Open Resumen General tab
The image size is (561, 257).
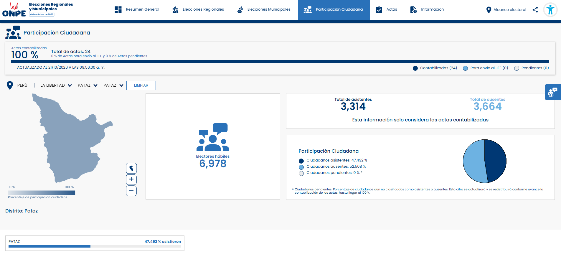coord(137,10)
